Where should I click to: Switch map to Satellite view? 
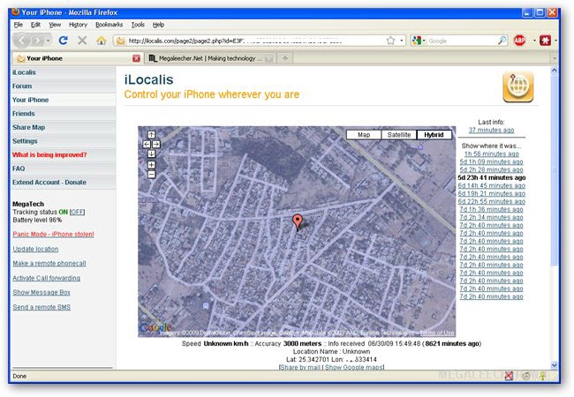[399, 135]
